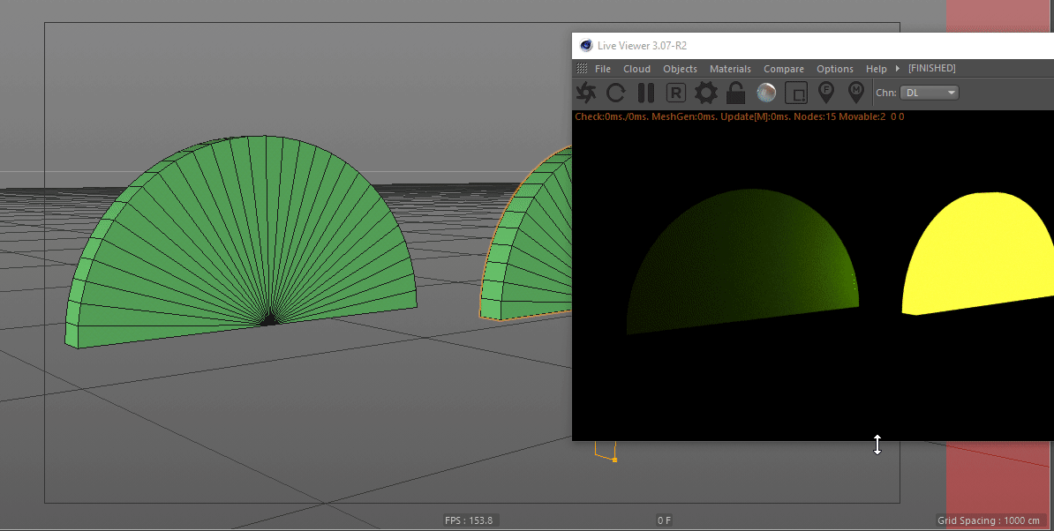Open the Compare menu
This screenshot has width=1054, height=531.
click(784, 69)
